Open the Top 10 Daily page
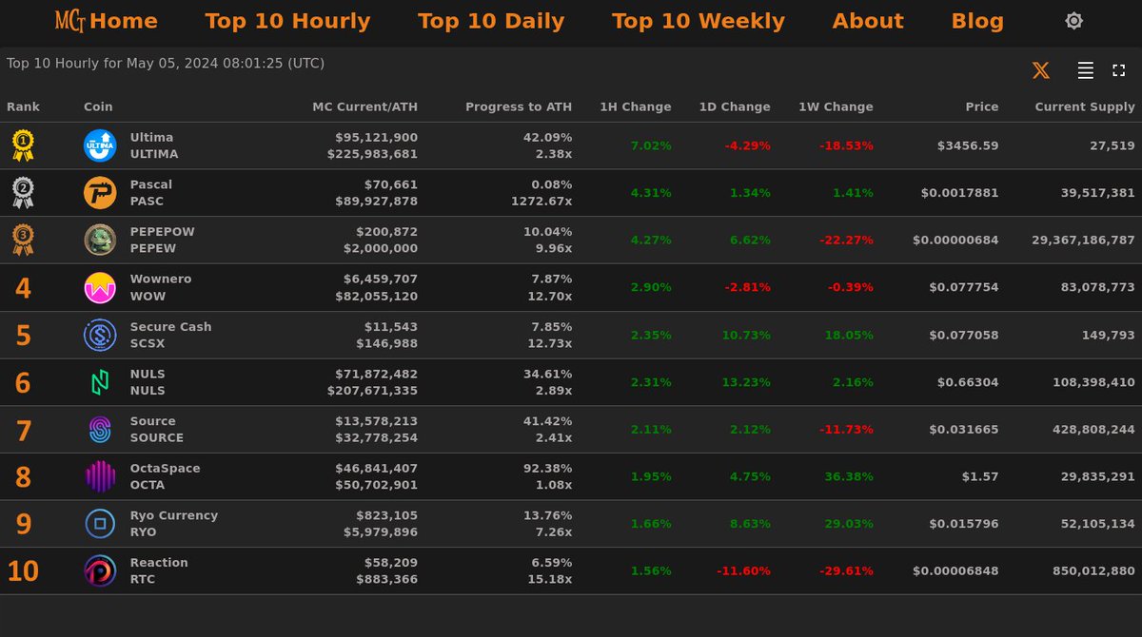The image size is (1142, 637). 491,21
